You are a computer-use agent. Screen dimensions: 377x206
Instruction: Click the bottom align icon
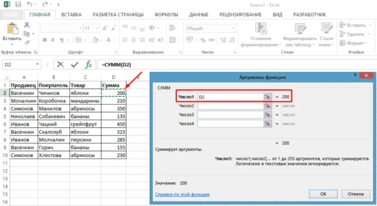click(142, 29)
